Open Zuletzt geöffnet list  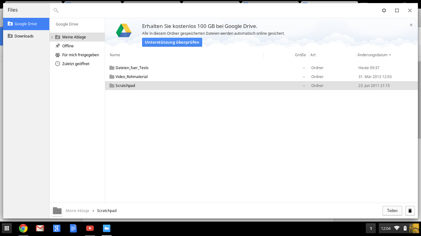coord(77,64)
